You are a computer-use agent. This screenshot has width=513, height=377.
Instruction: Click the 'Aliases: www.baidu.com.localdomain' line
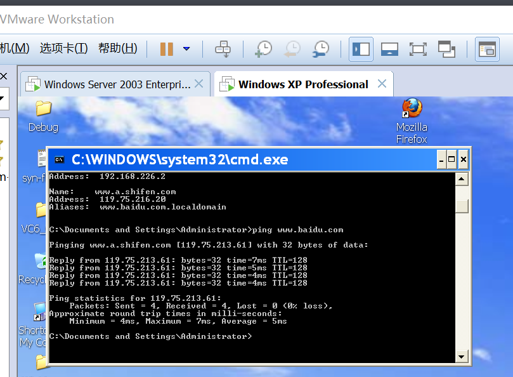pos(138,207)
